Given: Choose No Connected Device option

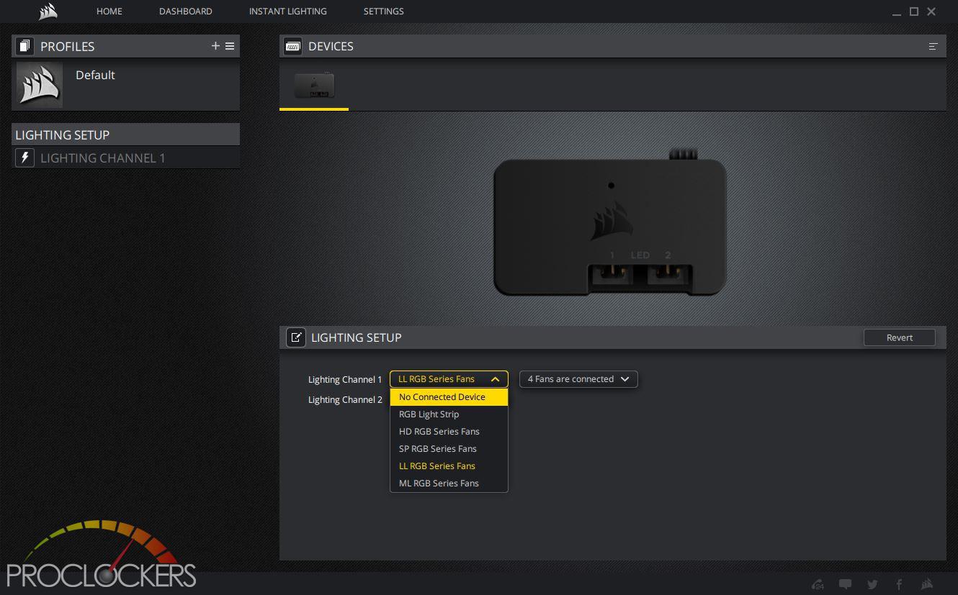Looking at the screenshot, I should [x=449, y=397].
